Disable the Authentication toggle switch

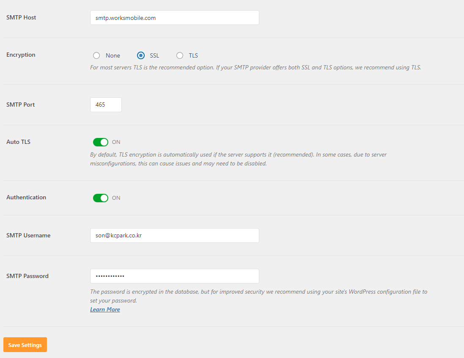pyautogui.click(x=101, y=198)
